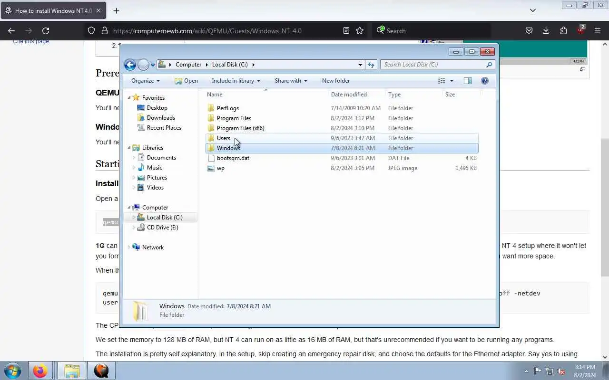The height and width of the screenshot is (380, 609).
Task: Refresh the Local Disk (C:) address bar
Action: click(x=371, y=65)
